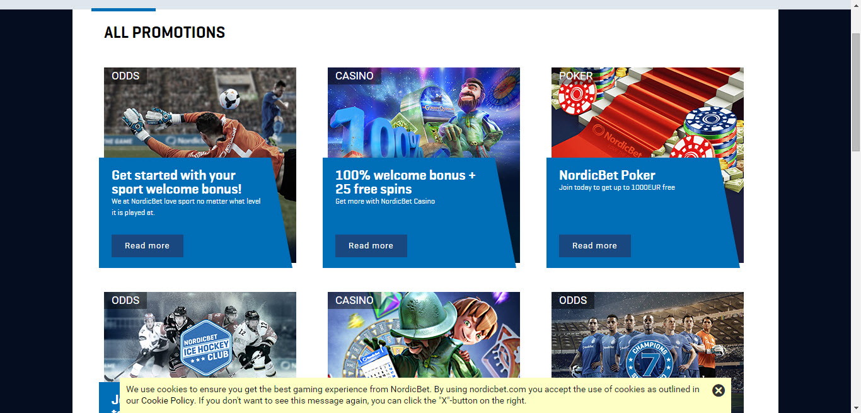This screenshot has height=413, width=861.
Task: Click the 'ALL PROMOTIONS' heading
Action: tap(165, 32)
